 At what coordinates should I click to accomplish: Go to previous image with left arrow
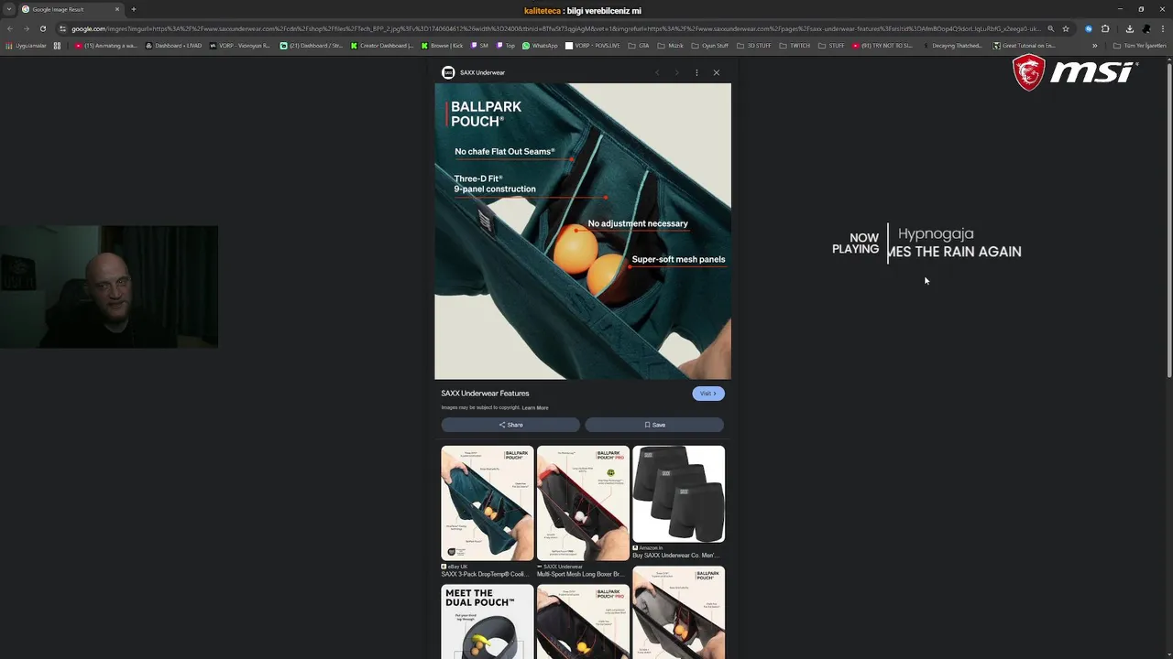click(657, 72)
